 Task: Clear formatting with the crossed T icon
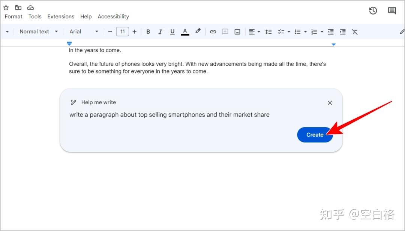(x=355, y=32)
